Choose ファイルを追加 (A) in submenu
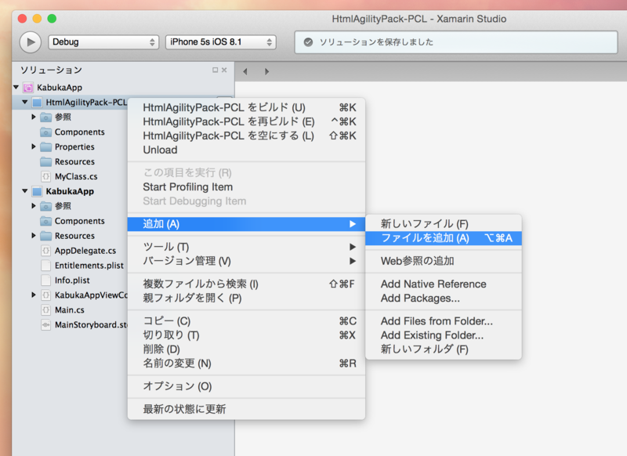Viewport: 627px width, 456px height. [444, 238]
